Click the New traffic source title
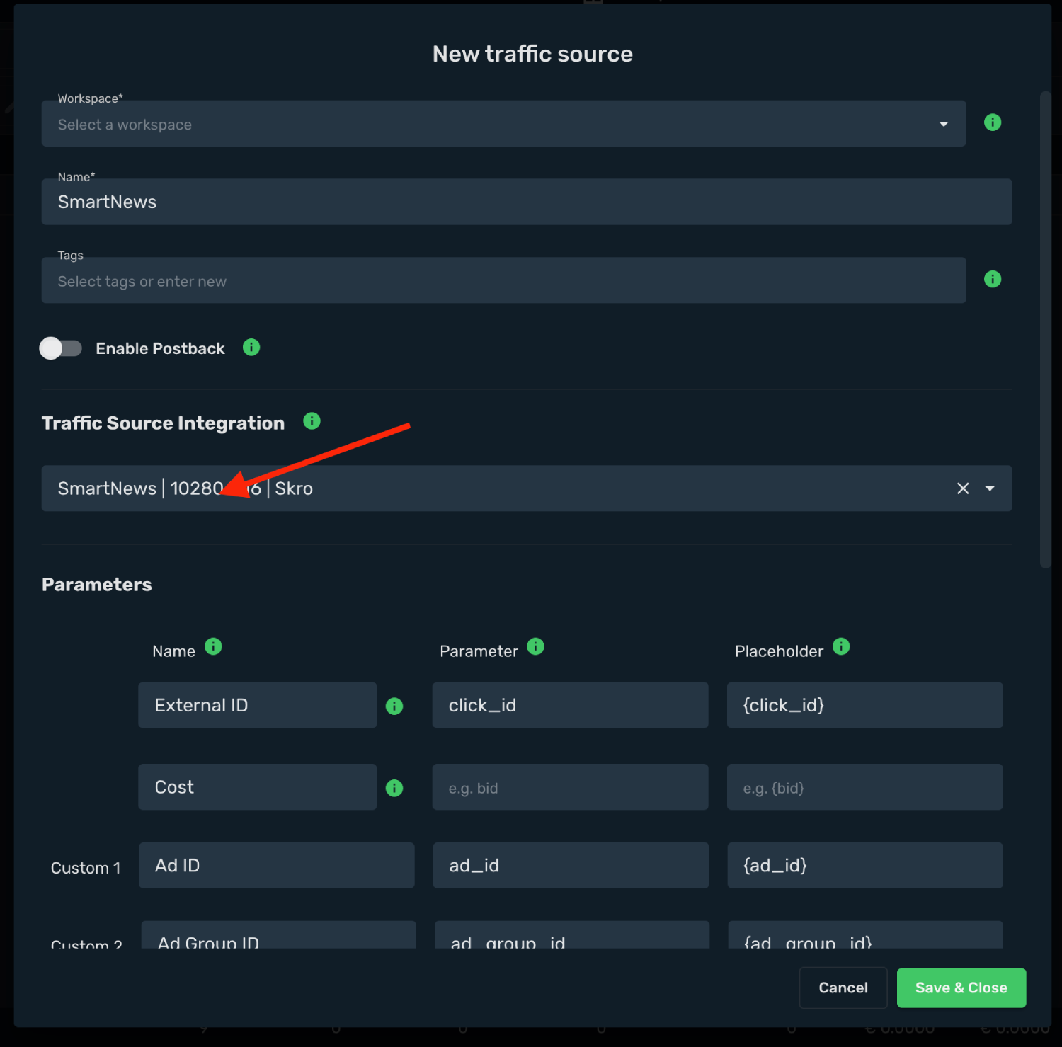Image resolution: width=1062 pixels, height=1047 pixels. pos(532,54)
